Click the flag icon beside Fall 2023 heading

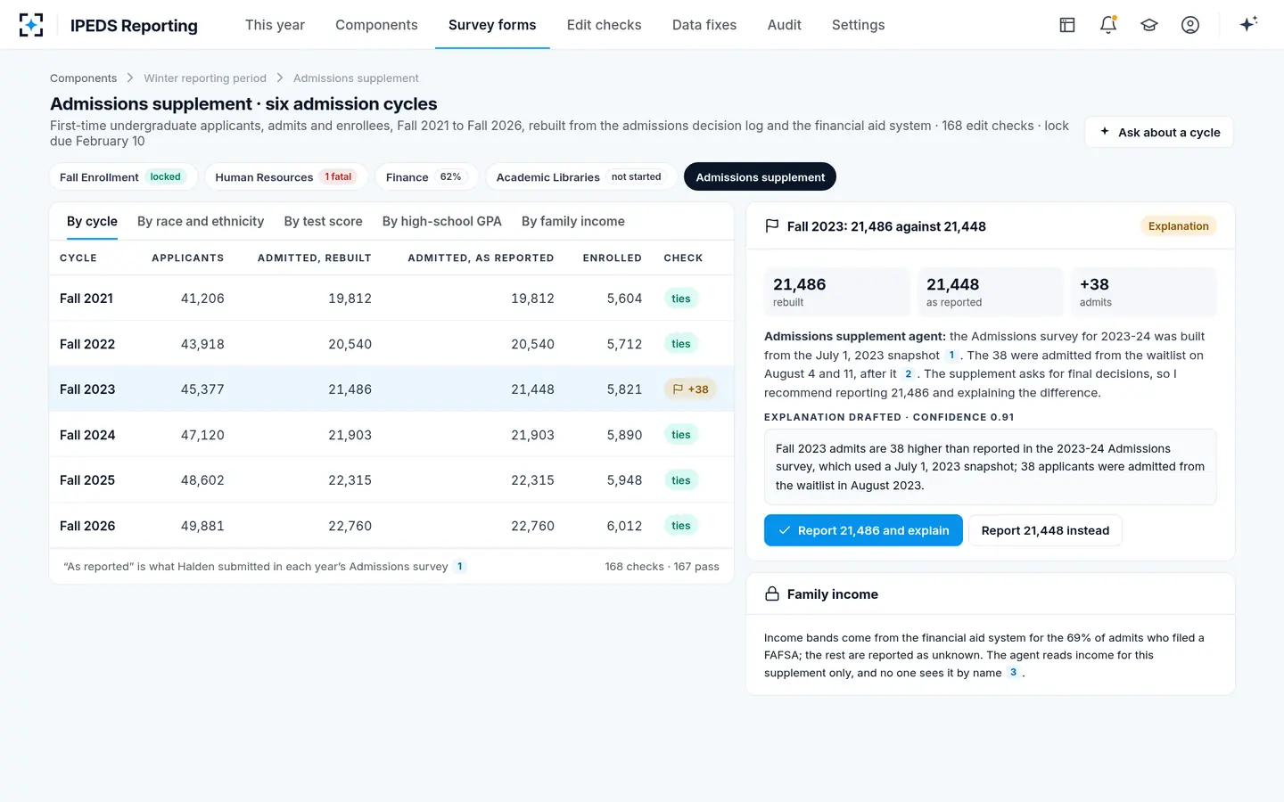point(772,226)
